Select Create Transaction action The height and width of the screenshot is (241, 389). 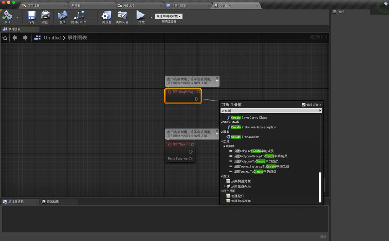tap(245, 137)
